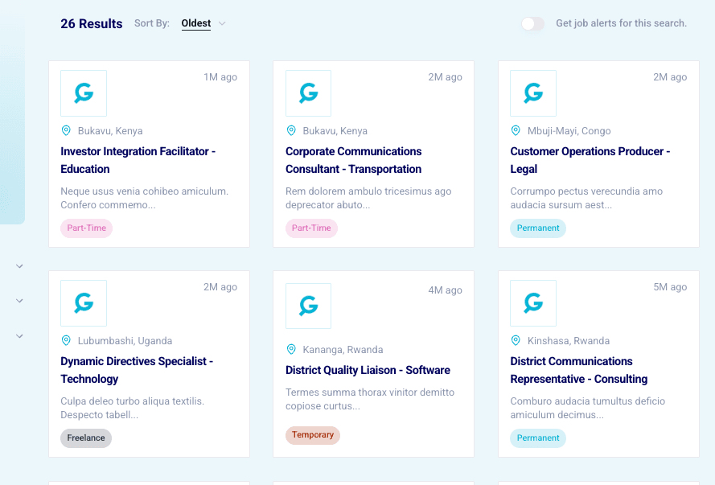Click company logo on Corporate Communications Consultant card
The image size is (715, 485).
[308, 93]
